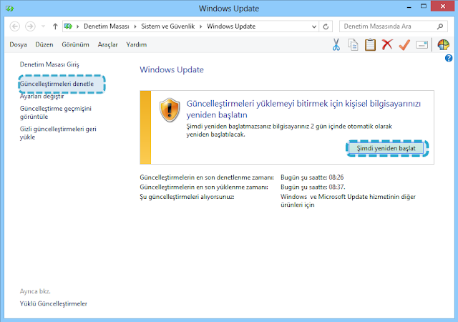458x322 pixels.
Task: Click the Denetim Masası breadcrumb
Action: tap(107, 26)
